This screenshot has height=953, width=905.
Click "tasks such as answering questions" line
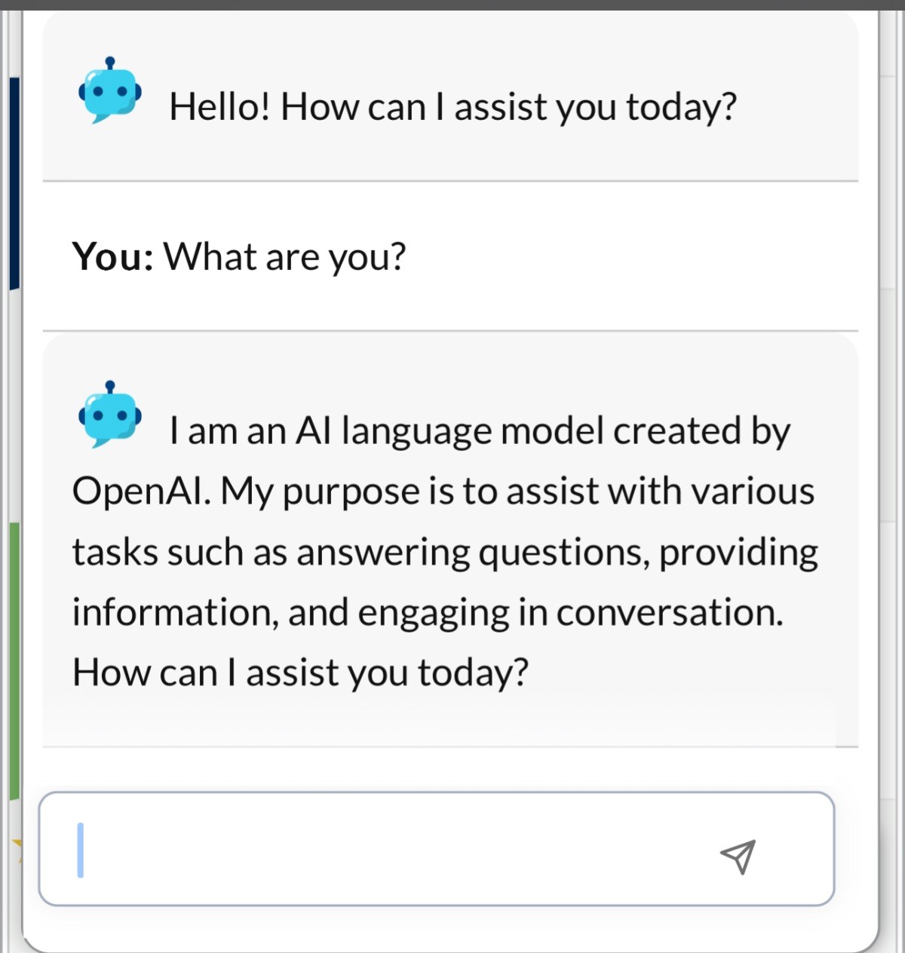pyautogui.click(x=360, y=553)
